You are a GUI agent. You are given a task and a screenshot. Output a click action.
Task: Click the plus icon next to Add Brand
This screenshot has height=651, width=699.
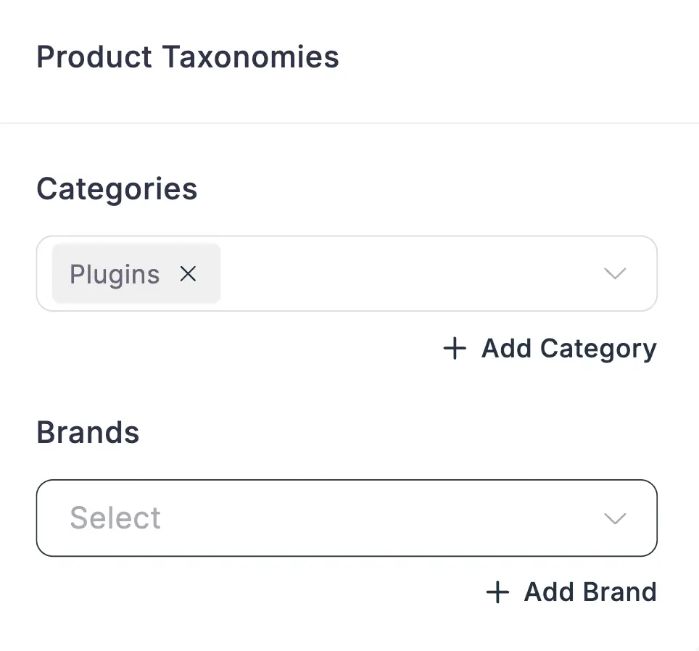pos(497,592)
